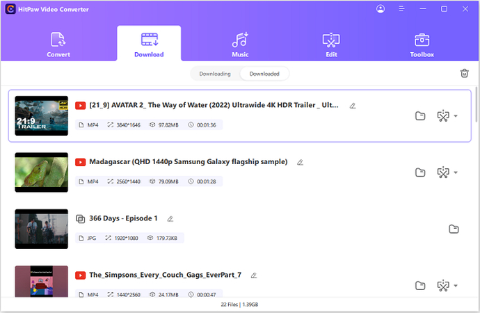Click the Madagascar QHD 1440p title
This screenshot has width=480, height=313.
[189, 162]
